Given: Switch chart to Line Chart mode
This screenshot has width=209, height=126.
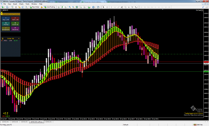Looking at the screenshot, I should 66,7.
